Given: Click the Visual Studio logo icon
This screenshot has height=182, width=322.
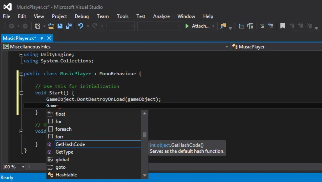Looking at the screenshot, I should pos(8,7).
